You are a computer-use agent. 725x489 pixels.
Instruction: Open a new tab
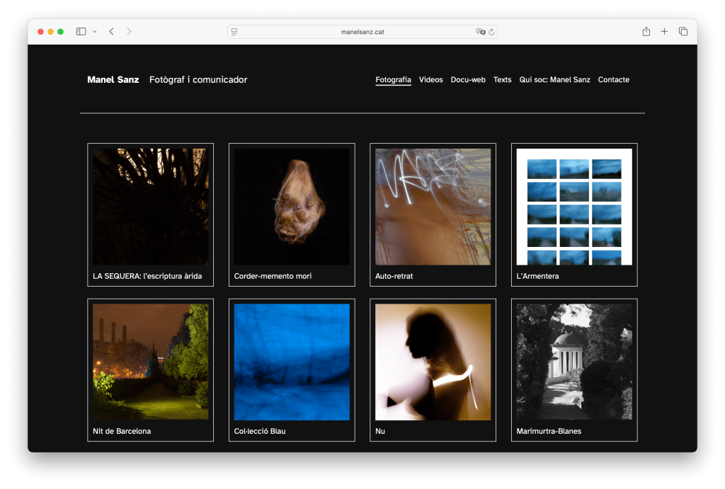pos(664,32)
